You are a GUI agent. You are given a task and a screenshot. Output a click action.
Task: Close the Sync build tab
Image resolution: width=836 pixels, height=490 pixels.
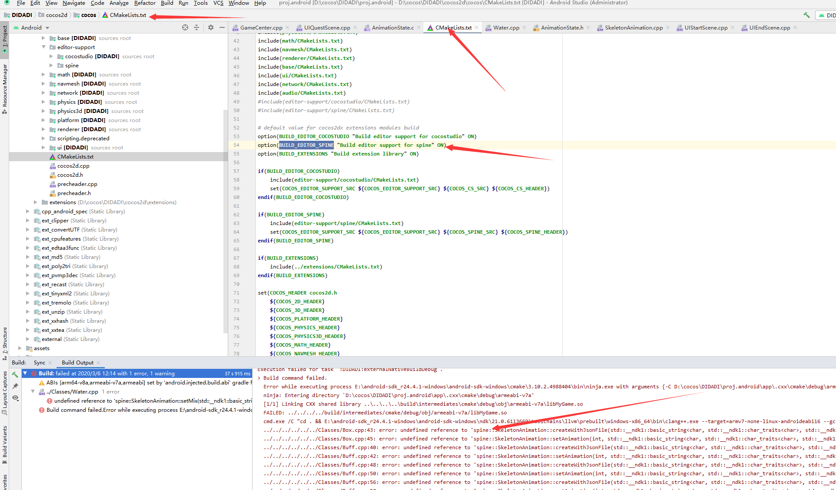[x=50, y=363]
